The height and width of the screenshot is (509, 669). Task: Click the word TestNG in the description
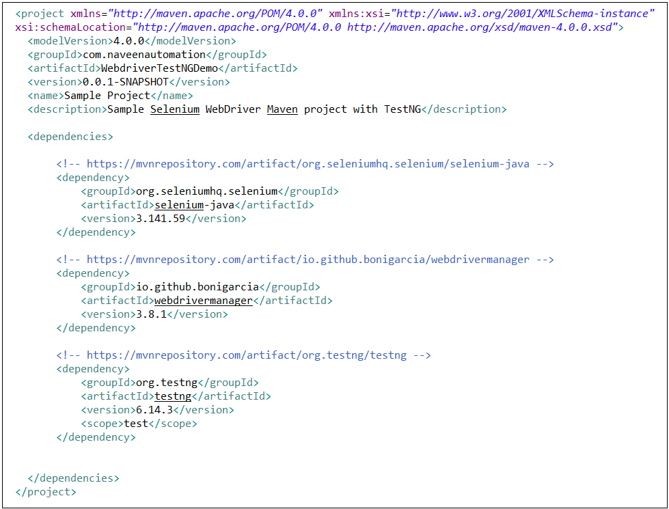[402, 109]
